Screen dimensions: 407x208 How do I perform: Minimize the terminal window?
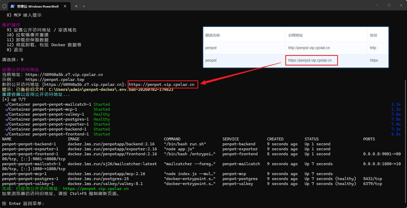(377, 5)
